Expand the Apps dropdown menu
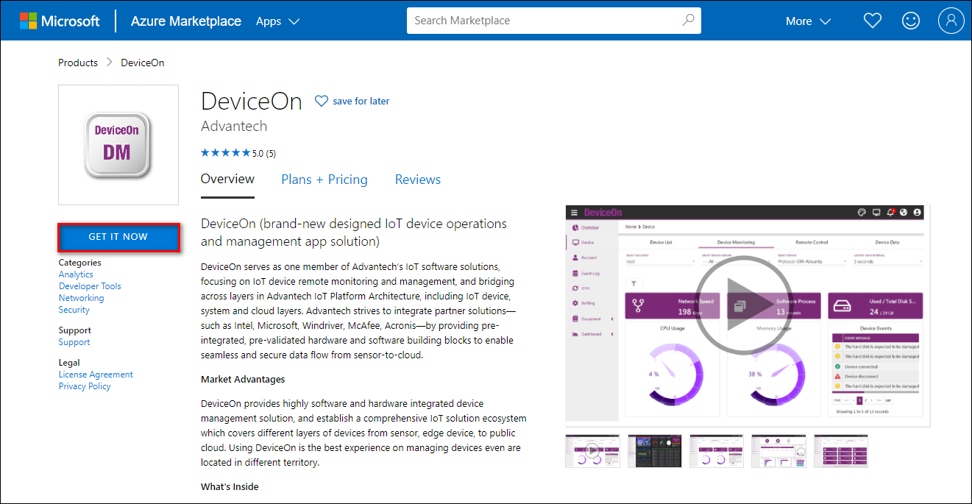The width and height of the screenshot is (972, 504). [x=277, y=21]
